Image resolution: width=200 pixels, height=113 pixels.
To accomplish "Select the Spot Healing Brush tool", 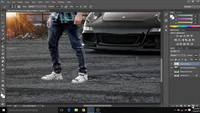I will (x=3, y=38).
